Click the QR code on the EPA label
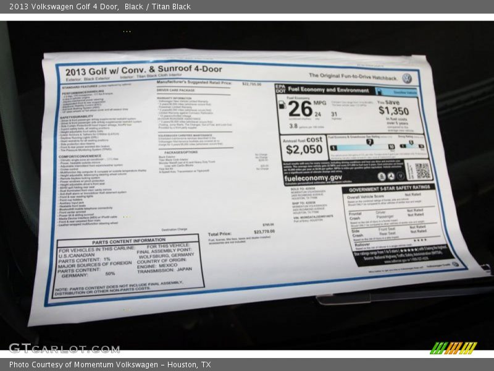Viewport: 494px width, 371px height. point(422,171)
